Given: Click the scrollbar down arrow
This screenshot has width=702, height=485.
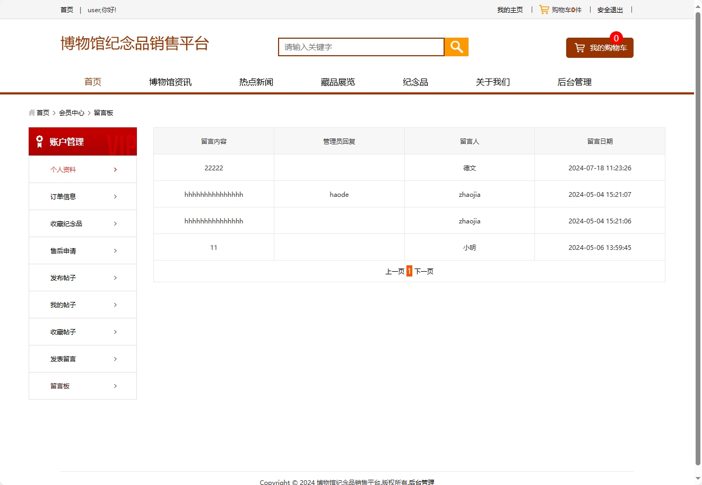Looking at the screenshot, I should [x=698, y=479].
